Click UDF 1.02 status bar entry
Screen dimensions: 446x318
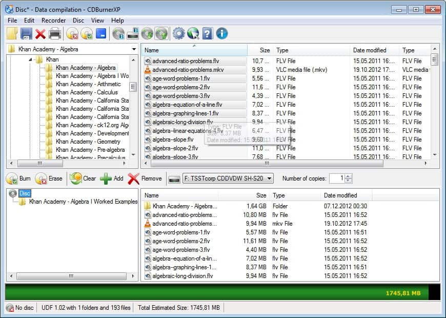click(x=86, y=308)
